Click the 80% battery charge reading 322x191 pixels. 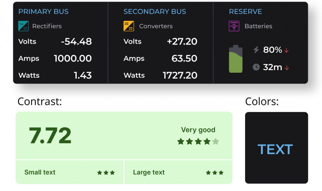273,50
